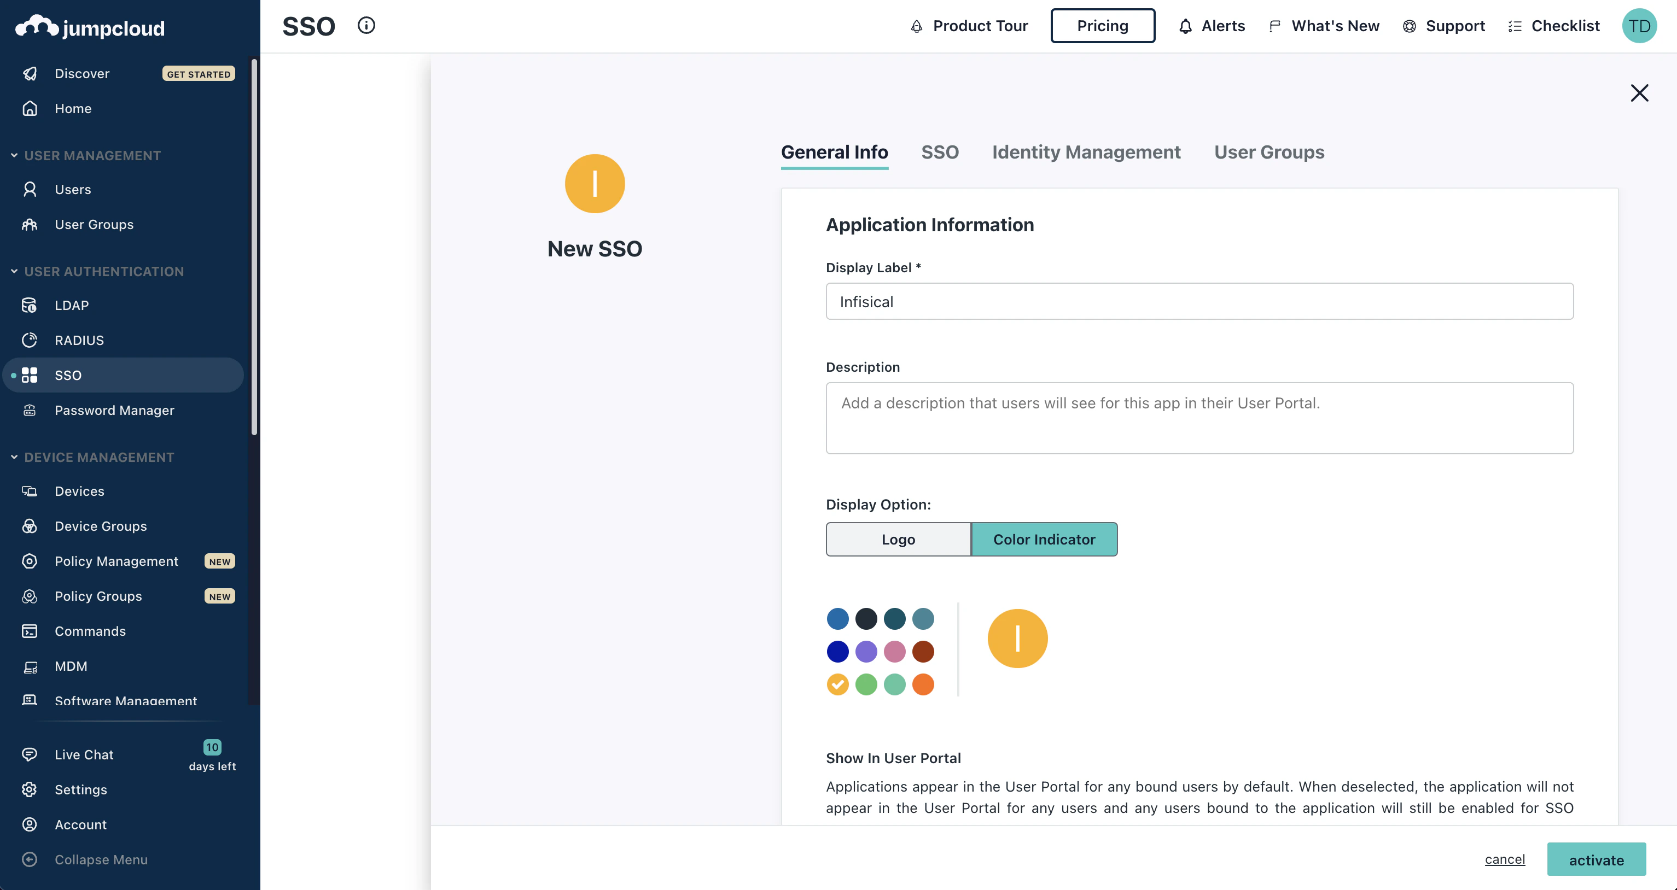Pick the black color swatch
Viewport: 1677px width, 890px height.
click(x=866, y=619)
